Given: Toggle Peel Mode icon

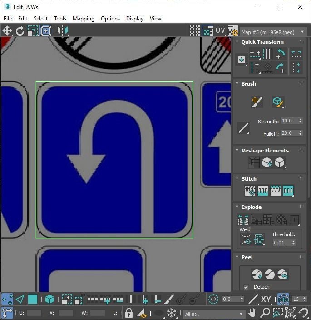Looking at the screenshot, I should coord(270,274).
